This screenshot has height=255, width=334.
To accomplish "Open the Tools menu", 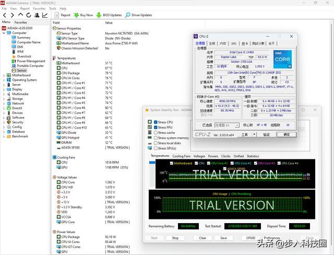I will 52,8.
